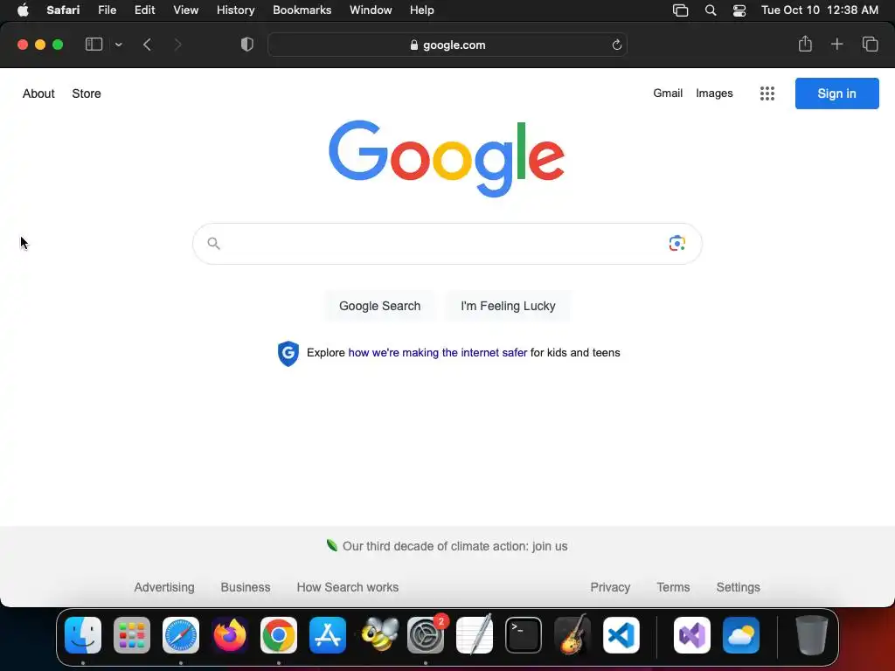Open App Store from the Dock
This screenshot has width=895, height=671.
pyautogui.click(x=328, y=635)
